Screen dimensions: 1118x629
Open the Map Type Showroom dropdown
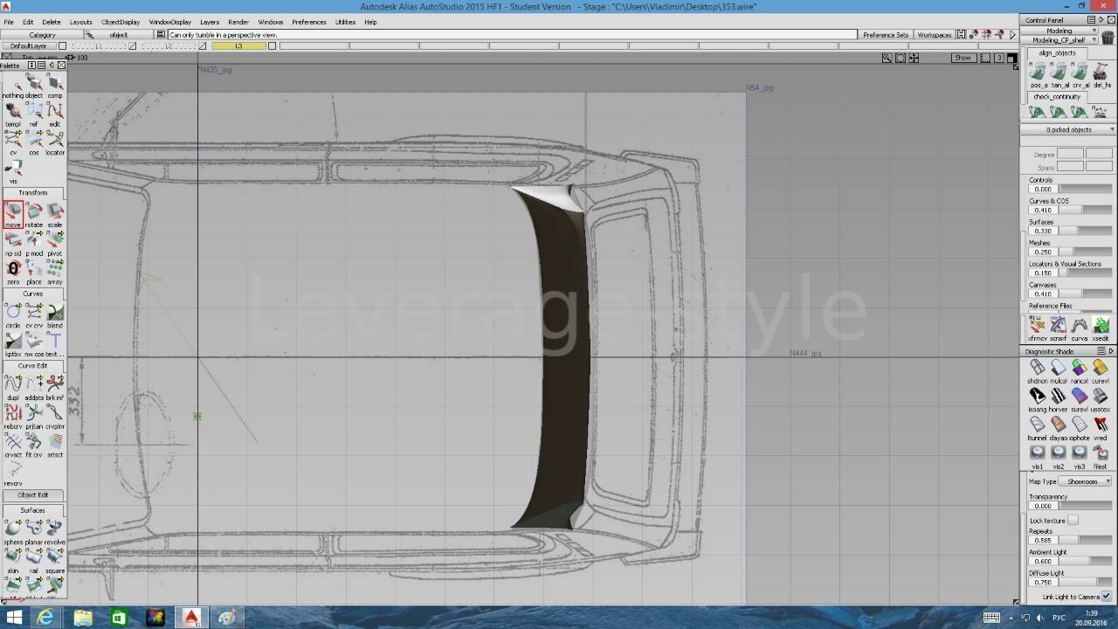1086,481
